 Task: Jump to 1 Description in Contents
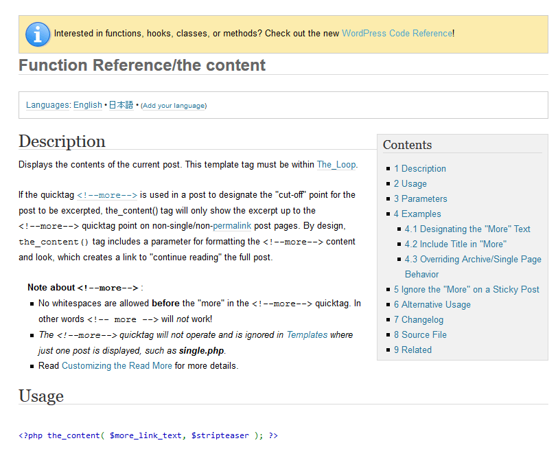pyautogui.click(x=420, y=169)
